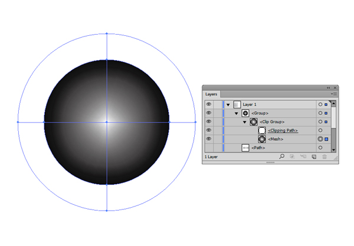The width and height of the screenshot is (354, 246).
Task: Click the <Clip Group> thumbnail
Action: (254, 122)
